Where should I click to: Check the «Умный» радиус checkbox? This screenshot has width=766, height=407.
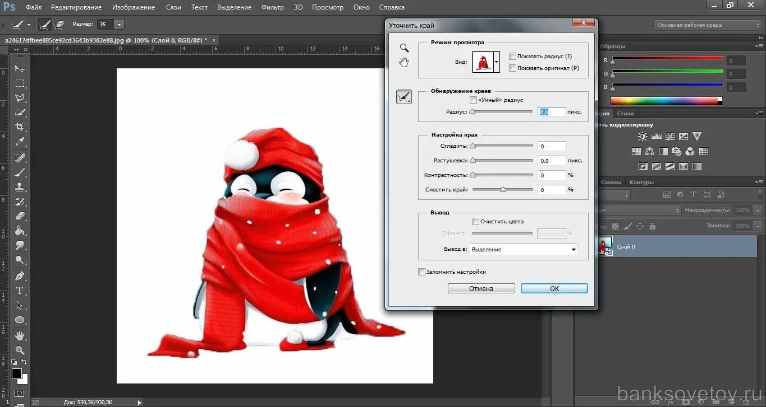473,100
